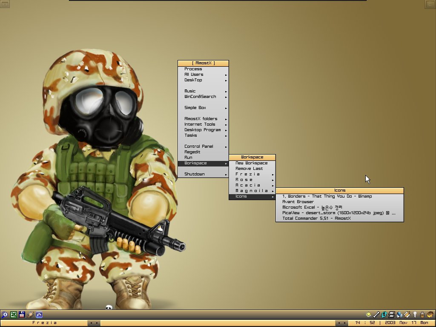Expand the AlmostX folders submenu
The width and height of the screenshot is (436, 327).
click(x=203, y=119)
